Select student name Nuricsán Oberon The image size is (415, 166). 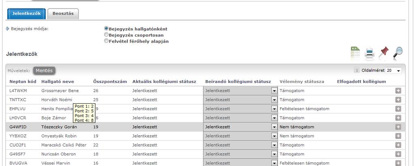point(58,154)
